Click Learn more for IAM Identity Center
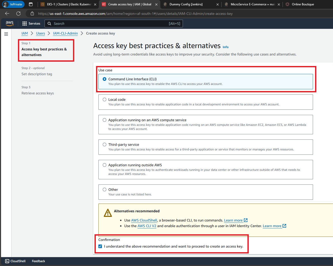This screenshot has height=266, width=333. (272, 226)
